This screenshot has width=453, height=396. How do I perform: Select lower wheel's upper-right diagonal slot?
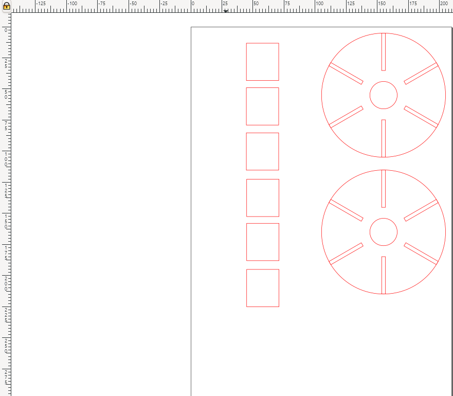(421, 210)
